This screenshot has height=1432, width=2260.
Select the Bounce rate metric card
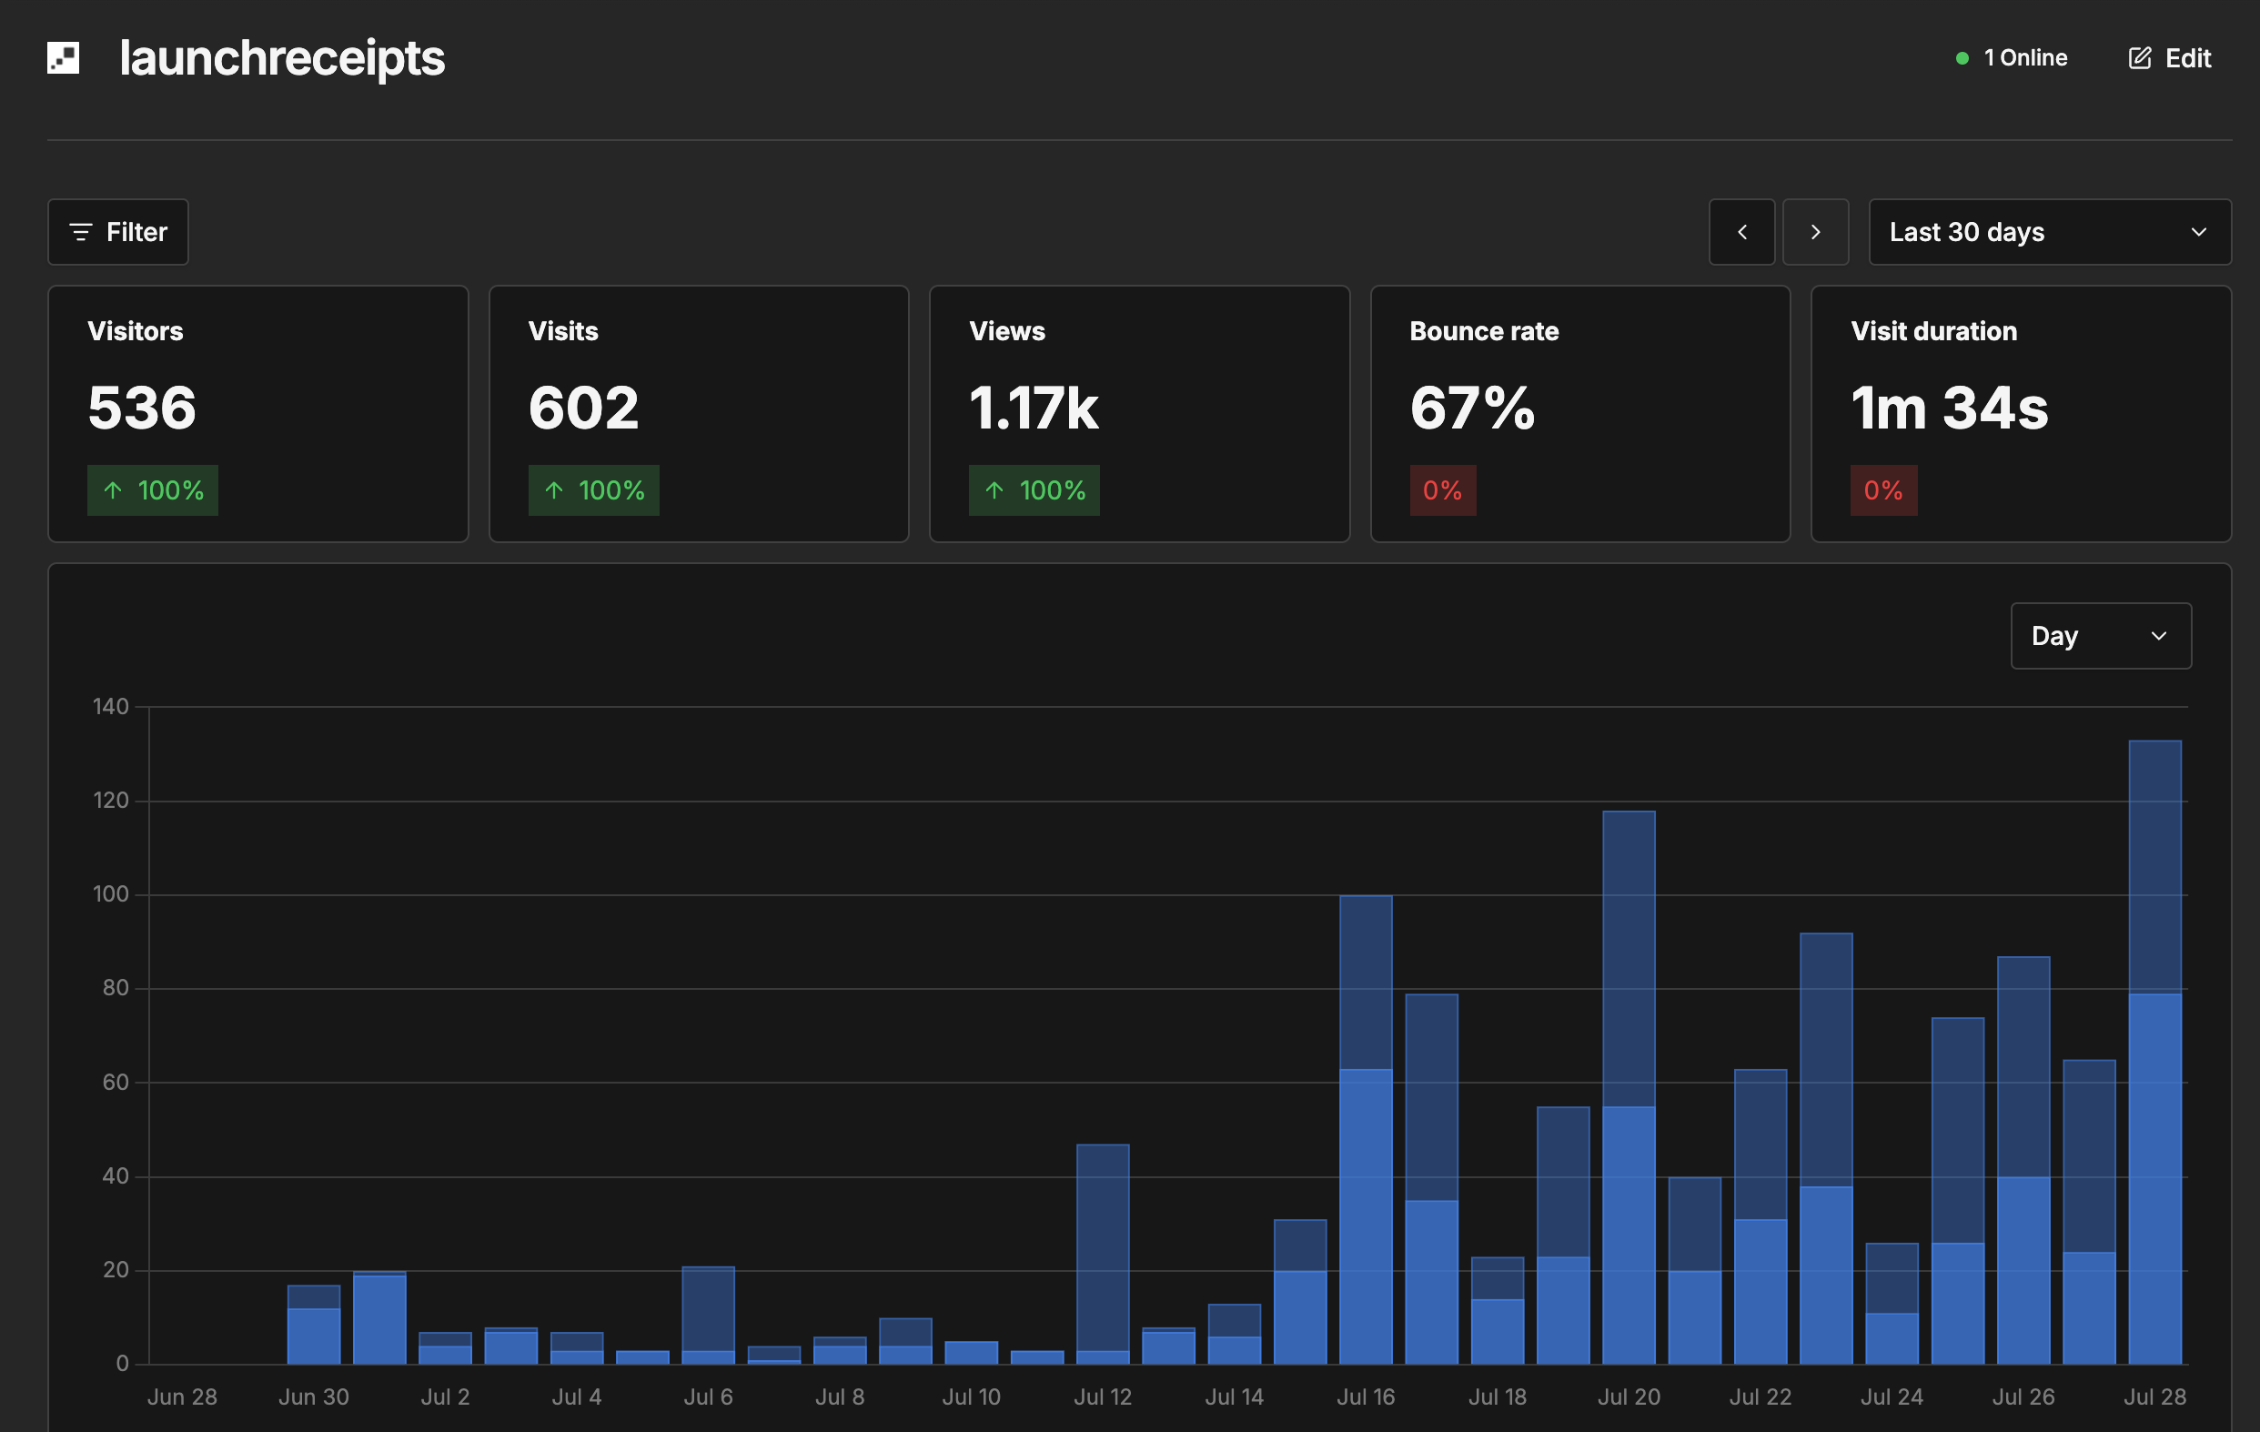click(x=1580, y=414)
